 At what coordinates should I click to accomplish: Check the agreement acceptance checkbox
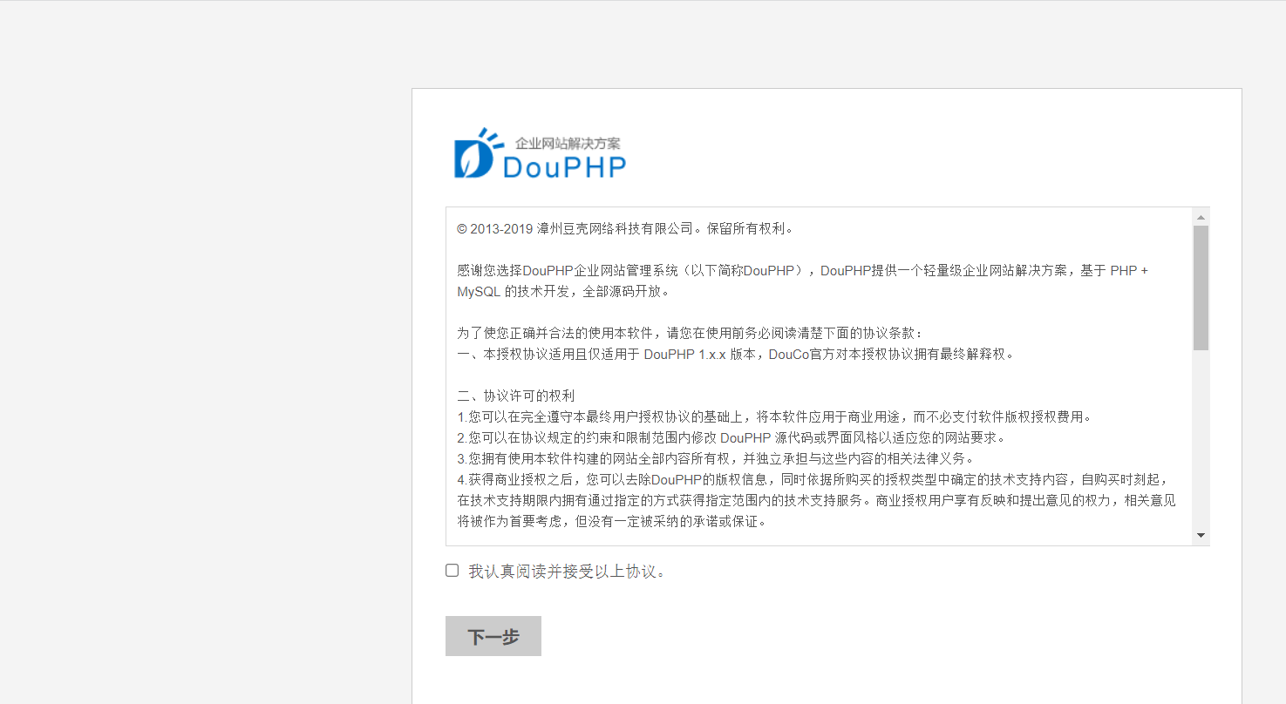[452, 571]
